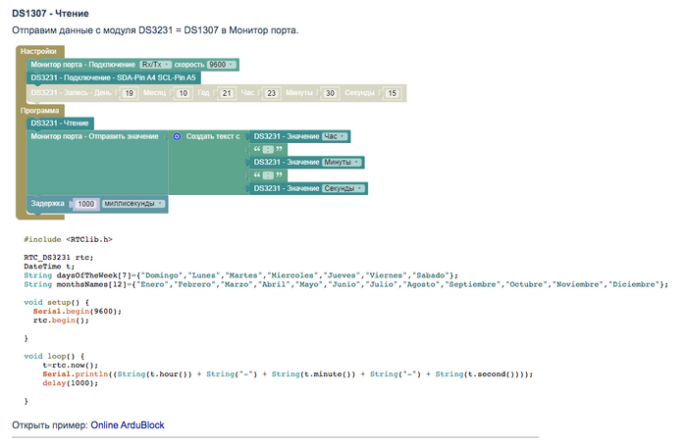Select the Задержка delay block

tap(47, 204)
